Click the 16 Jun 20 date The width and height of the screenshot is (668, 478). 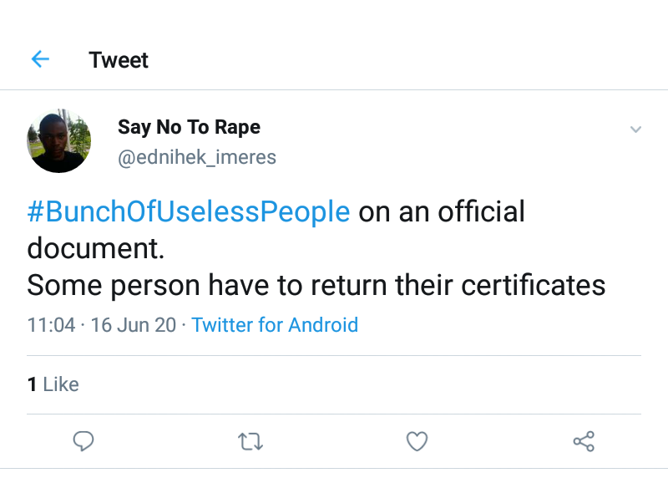click(x=134, y=324)
